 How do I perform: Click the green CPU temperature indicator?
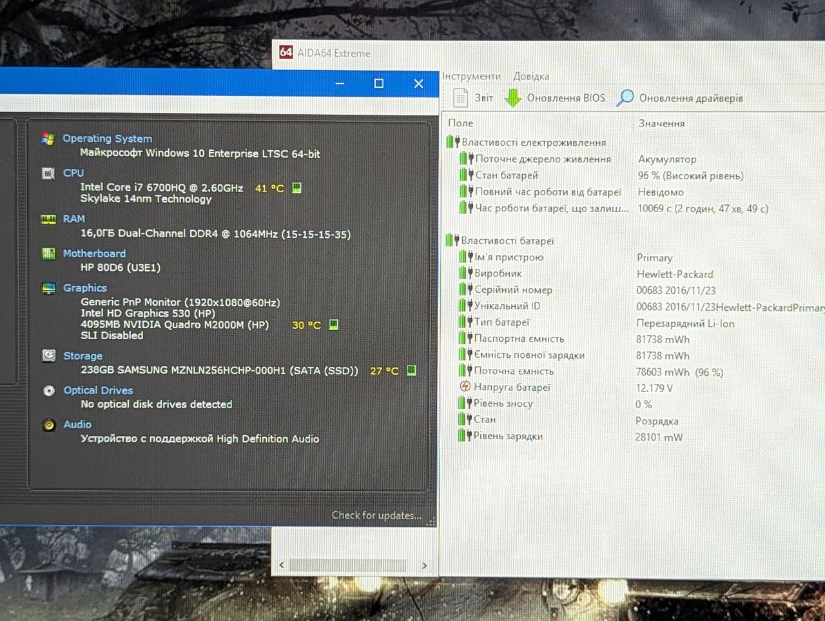point(296,188)
